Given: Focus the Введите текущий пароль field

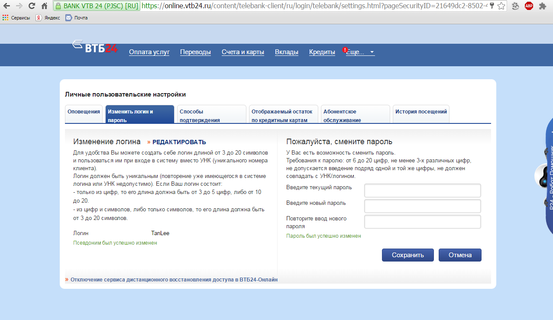Looking at the screenshot, I should click(422, 190).
